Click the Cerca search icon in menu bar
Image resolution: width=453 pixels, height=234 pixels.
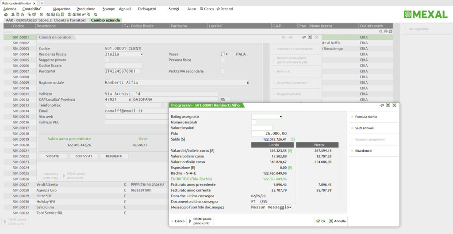point(207,9)
